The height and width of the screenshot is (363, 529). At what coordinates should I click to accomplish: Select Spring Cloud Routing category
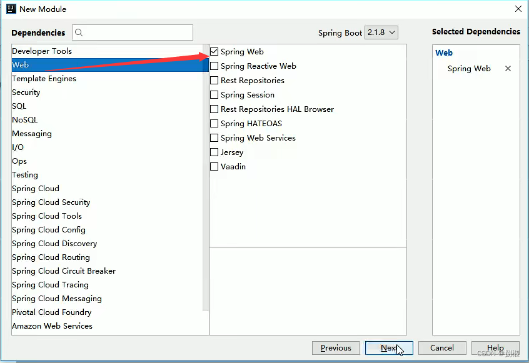click(x=108, y=257)
